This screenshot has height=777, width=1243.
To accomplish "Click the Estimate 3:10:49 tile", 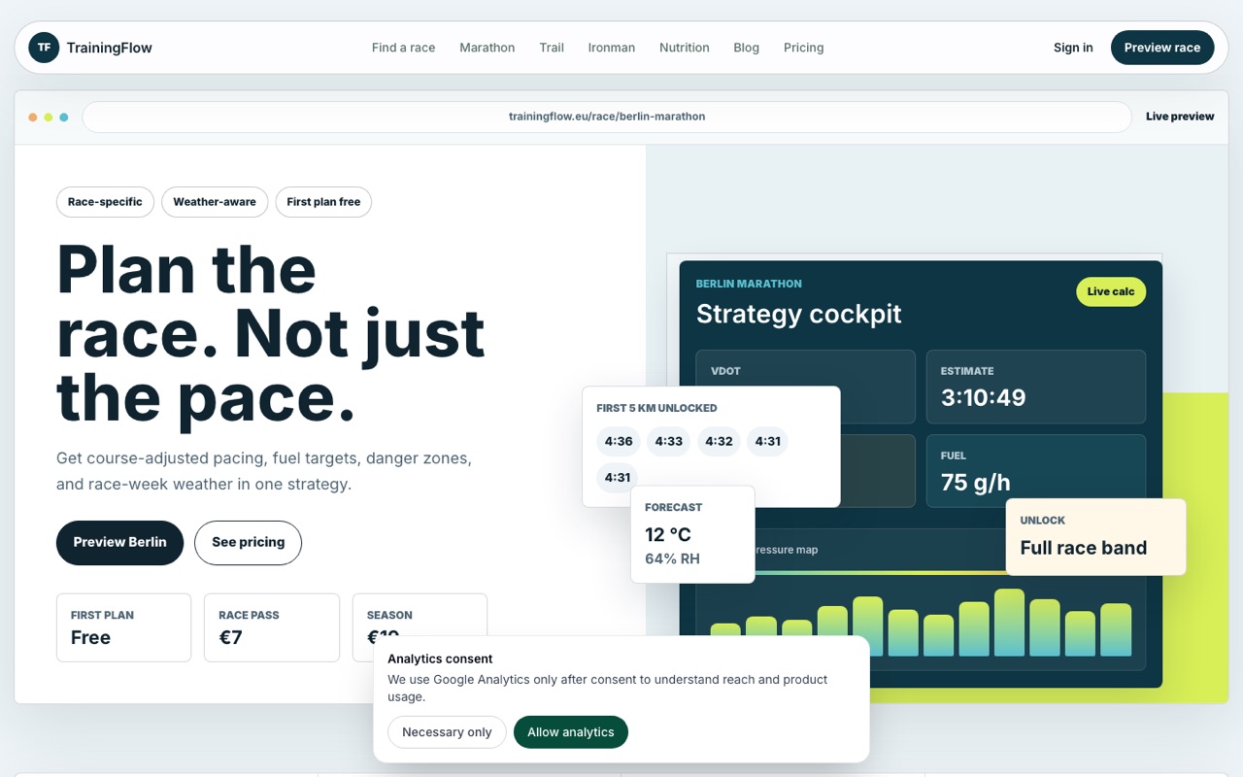I will (x=1036, y=387).
